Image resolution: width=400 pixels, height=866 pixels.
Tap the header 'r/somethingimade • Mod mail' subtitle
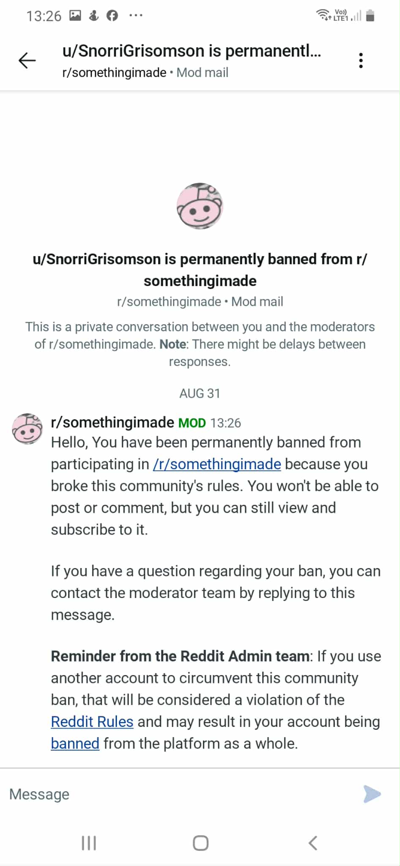(x=145, y=73)
